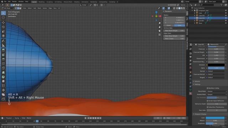
Task: Enable Screen Space Refraction checkbox
Action: point(207,101)
